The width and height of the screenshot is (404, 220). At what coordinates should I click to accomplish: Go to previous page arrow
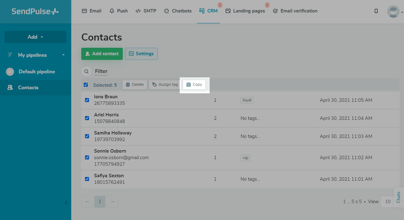coord(87,202)
